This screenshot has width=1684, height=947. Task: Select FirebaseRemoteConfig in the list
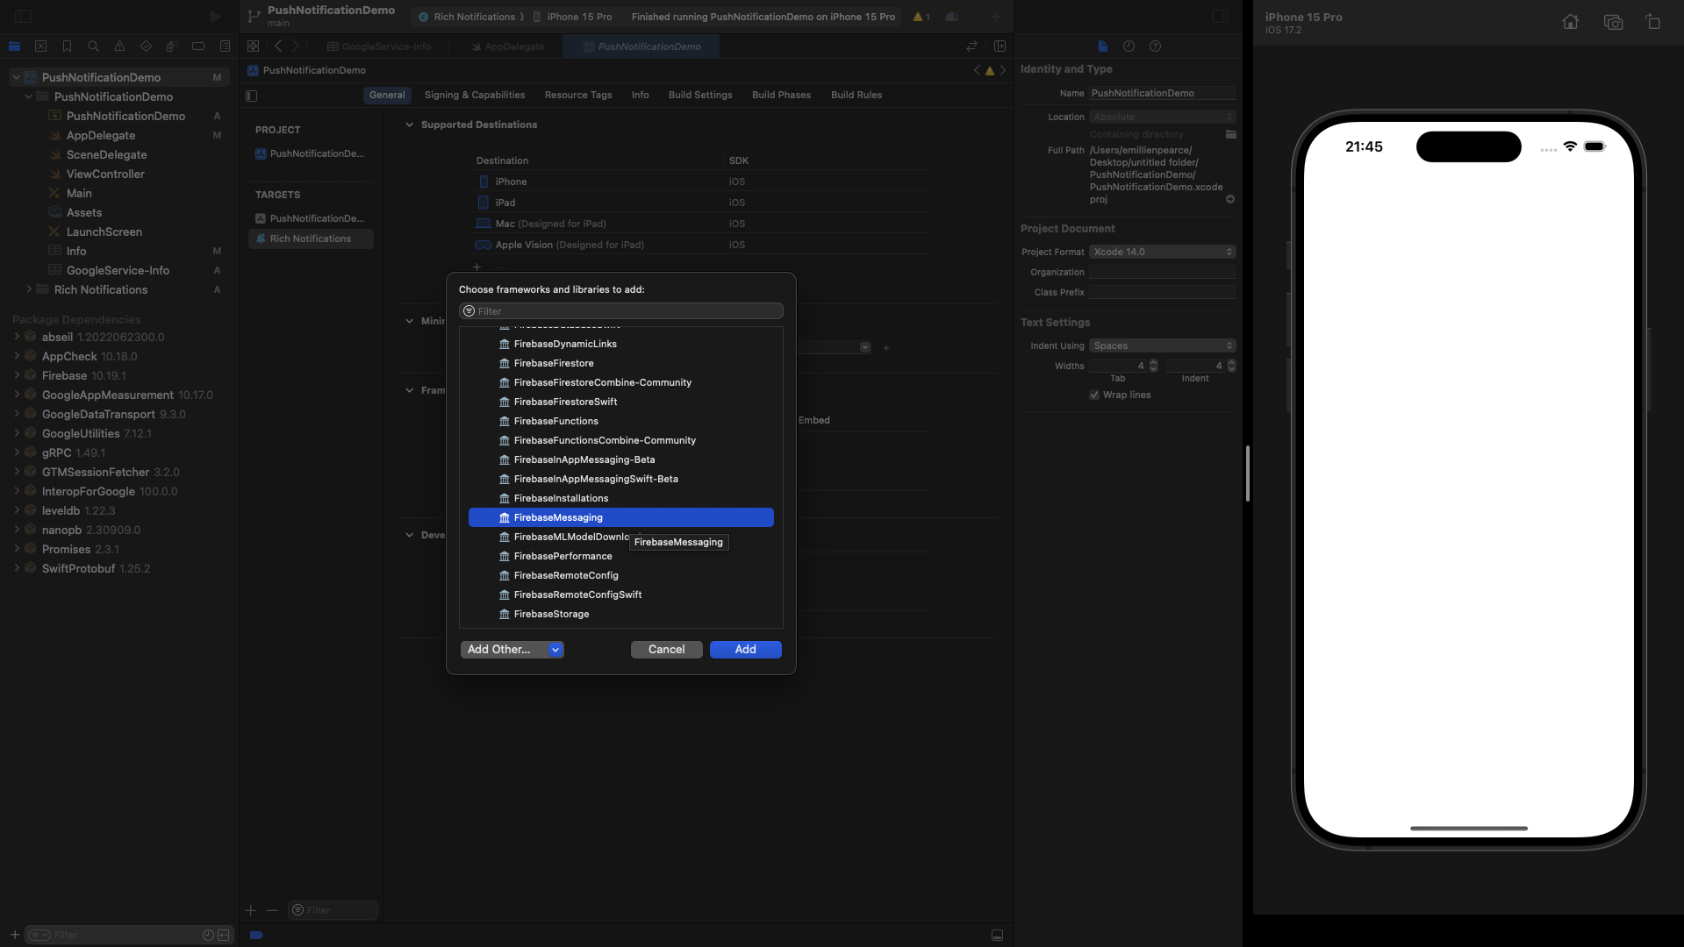point(621,576)
